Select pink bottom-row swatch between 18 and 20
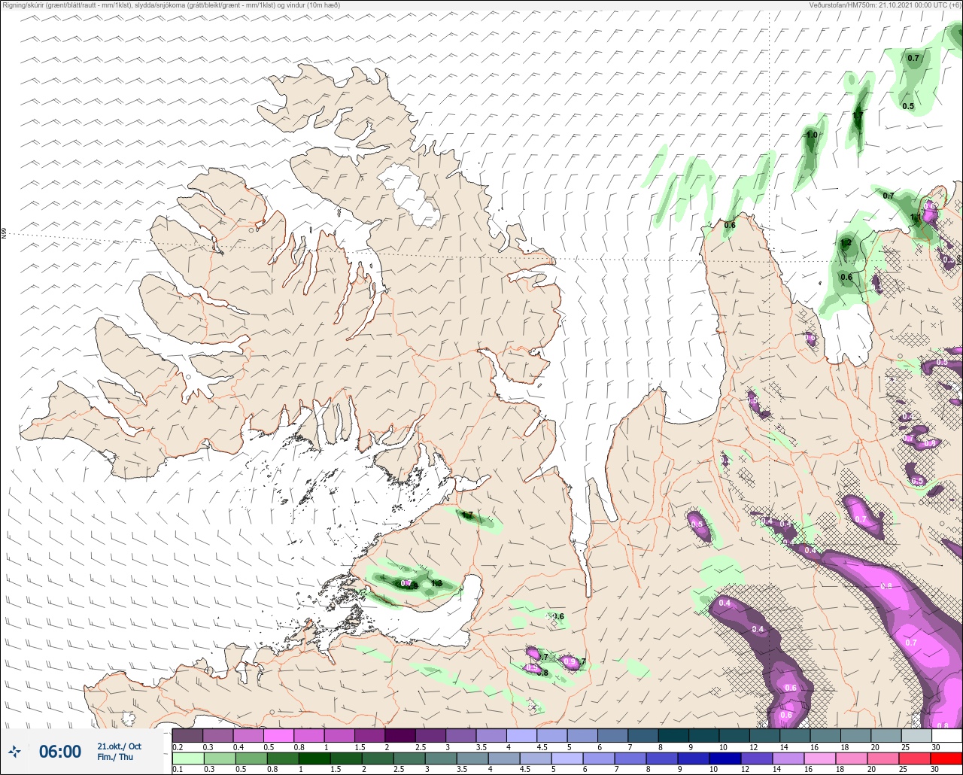 pos(852,758)
